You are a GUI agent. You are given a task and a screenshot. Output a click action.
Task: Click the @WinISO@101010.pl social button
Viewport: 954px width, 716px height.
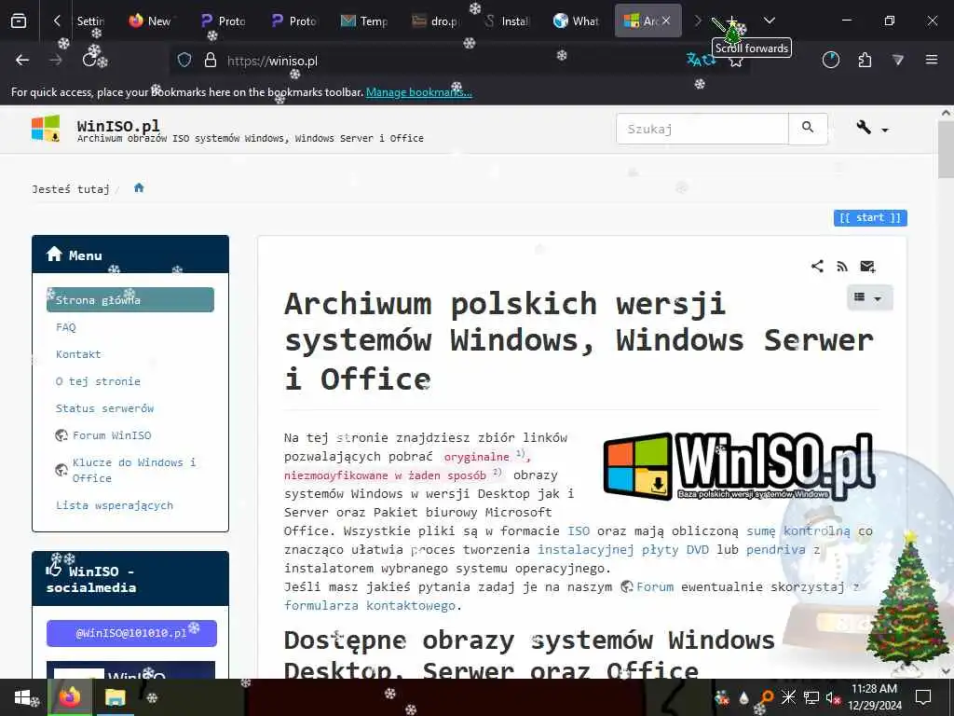[x=131, y=633]
